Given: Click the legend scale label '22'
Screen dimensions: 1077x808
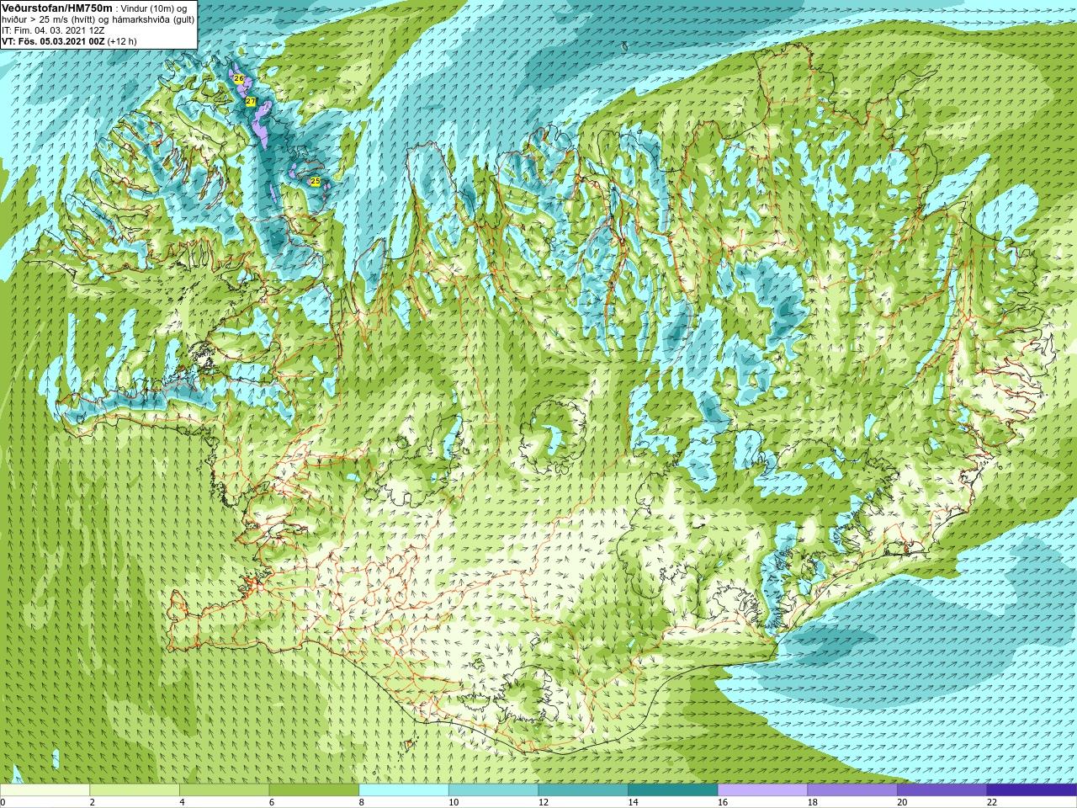Looking at the screenshot, I should (992, 802).
